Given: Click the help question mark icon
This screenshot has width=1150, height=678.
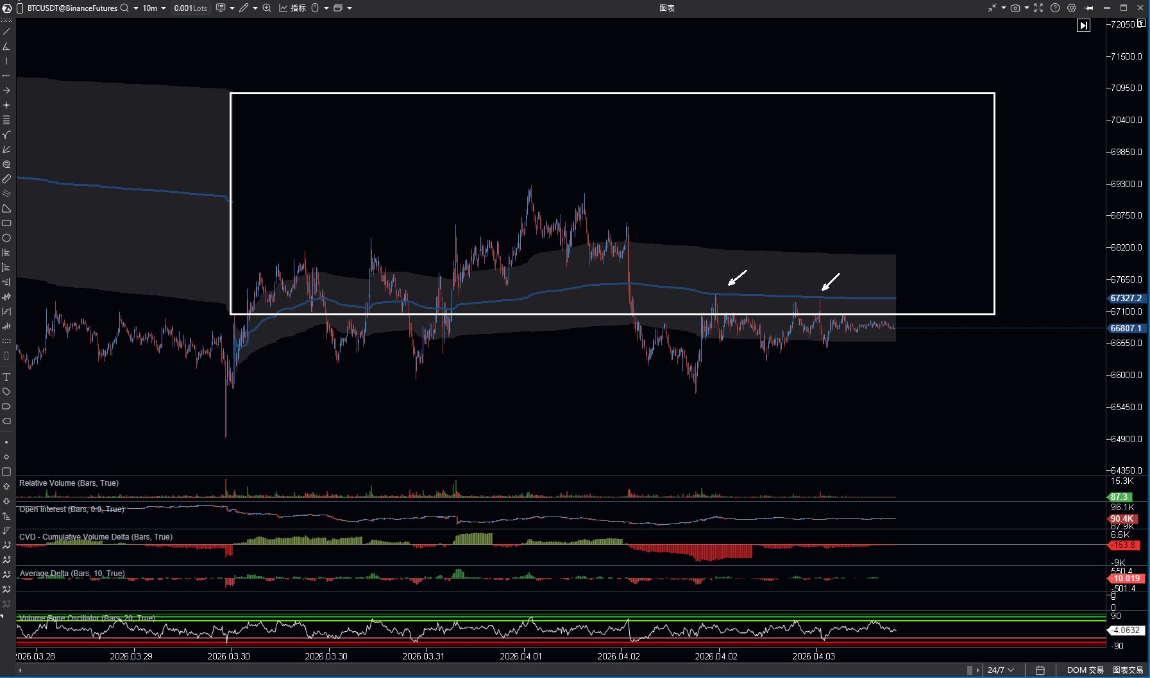Looking at the screenshot, I should pyautogui.click(x=1055, y=8).
